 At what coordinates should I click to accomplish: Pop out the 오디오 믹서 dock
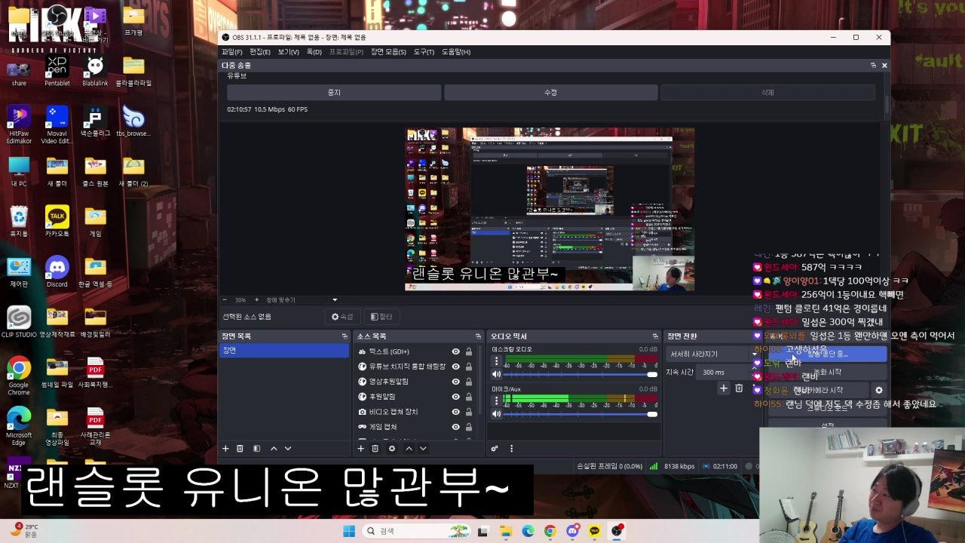655,336
